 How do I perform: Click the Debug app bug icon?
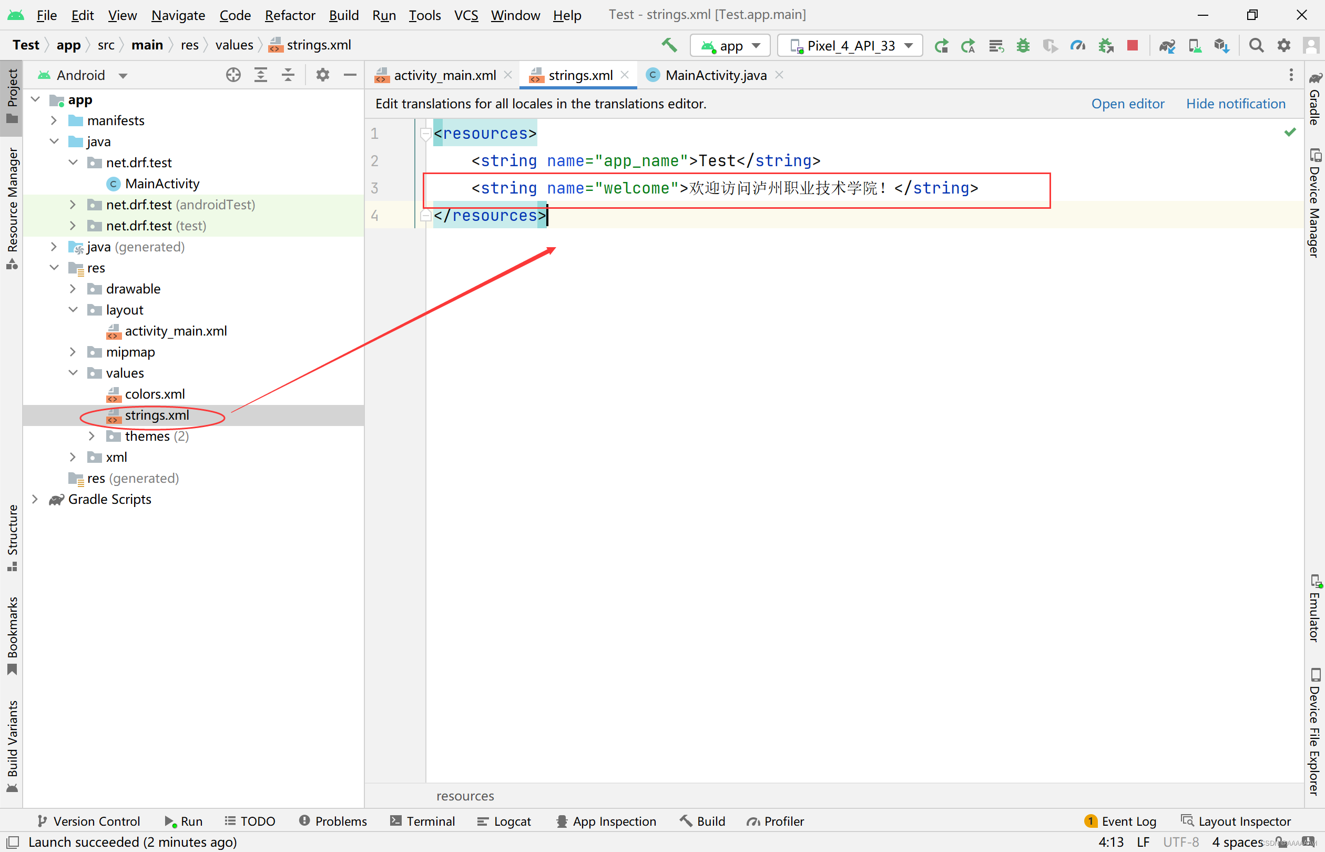tap(1023, 45)
